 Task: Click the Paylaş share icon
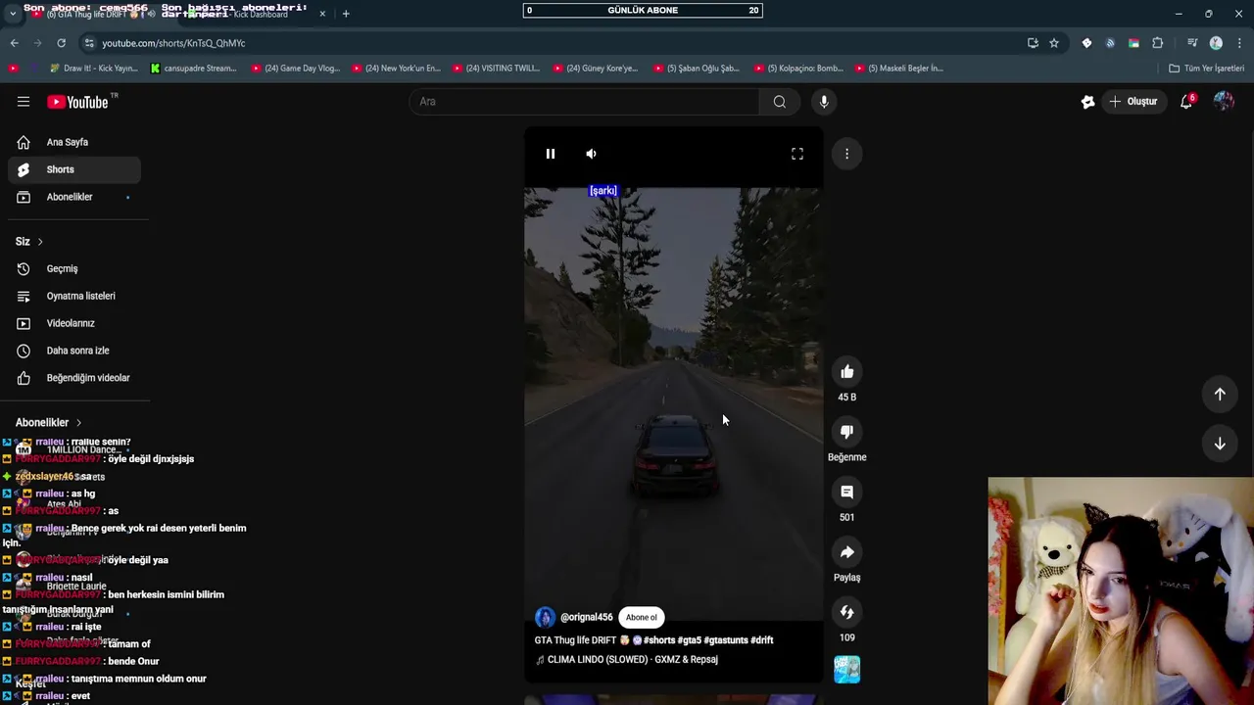coord(847,552)
